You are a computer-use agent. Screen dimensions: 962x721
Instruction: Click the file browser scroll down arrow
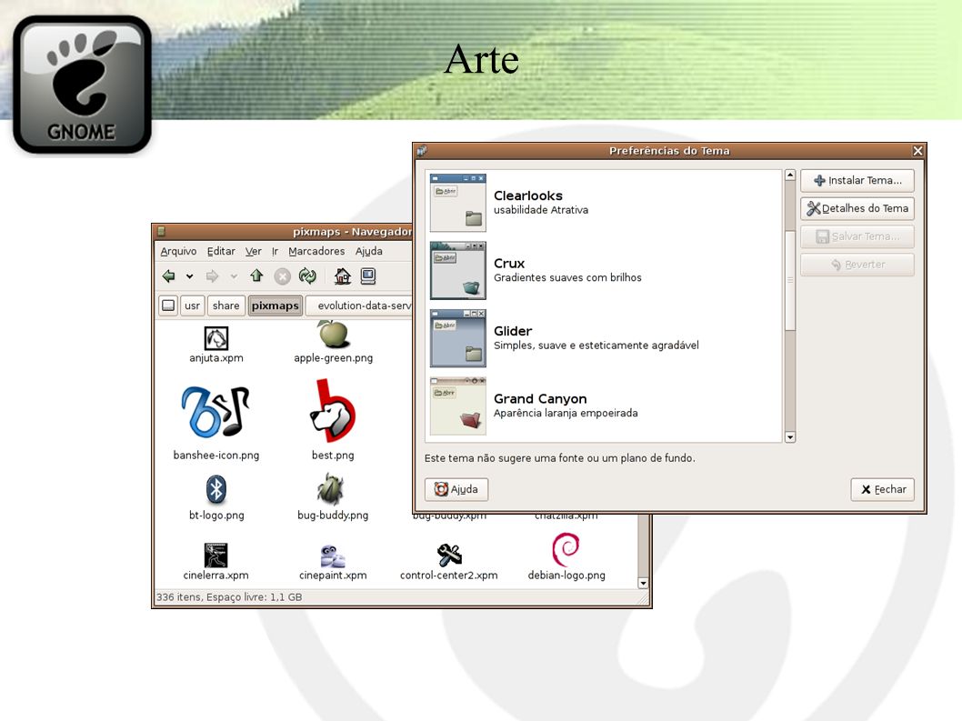tap(643, 583)
